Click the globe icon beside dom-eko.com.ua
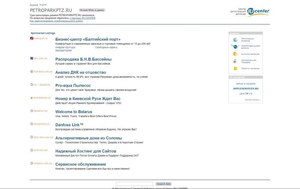Screen dimensions: 300x189 point(32,137)
